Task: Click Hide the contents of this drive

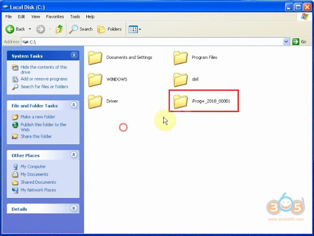Action: [x=44, y=70]
